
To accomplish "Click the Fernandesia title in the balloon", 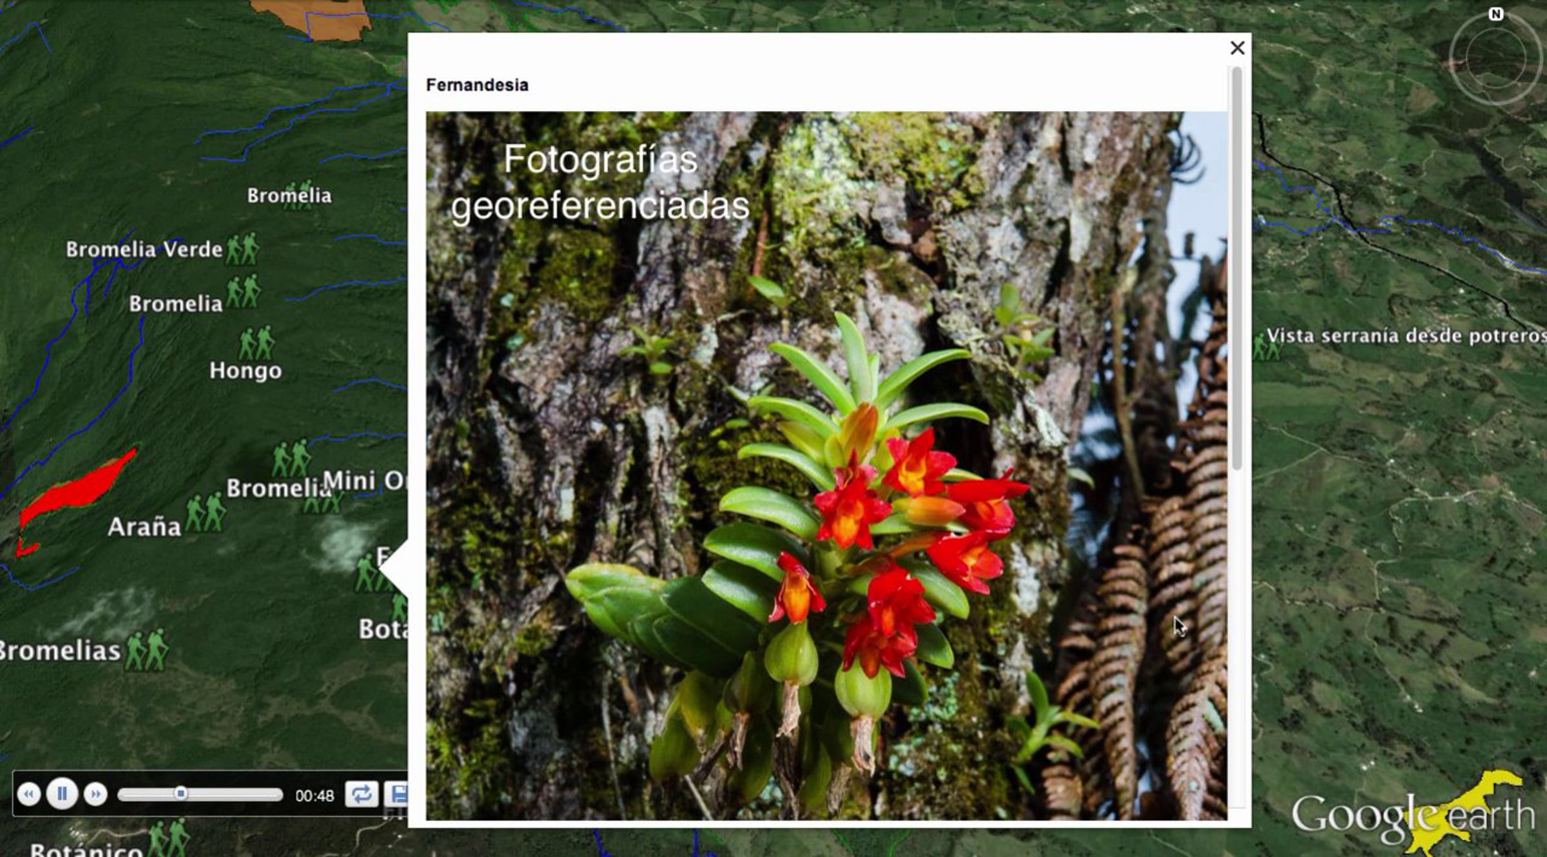I will (x=477, y=85).
